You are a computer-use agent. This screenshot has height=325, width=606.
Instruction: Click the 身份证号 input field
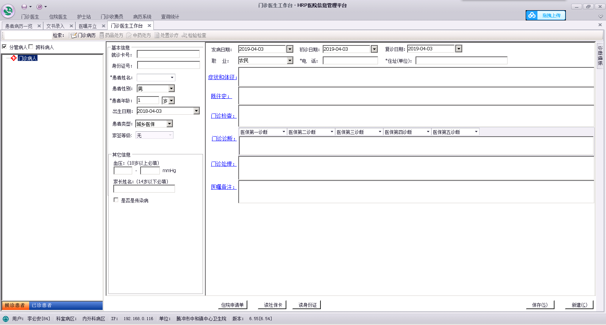(168, 65)
